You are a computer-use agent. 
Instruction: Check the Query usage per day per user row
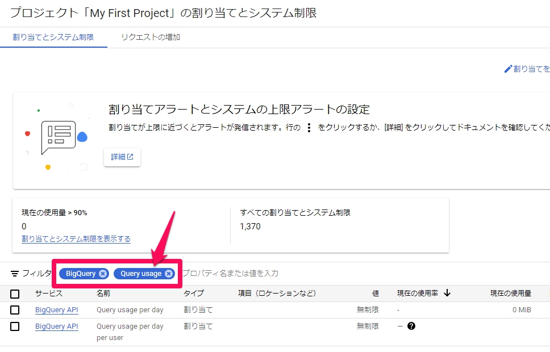pyautogui.click(x=15, y=326)
